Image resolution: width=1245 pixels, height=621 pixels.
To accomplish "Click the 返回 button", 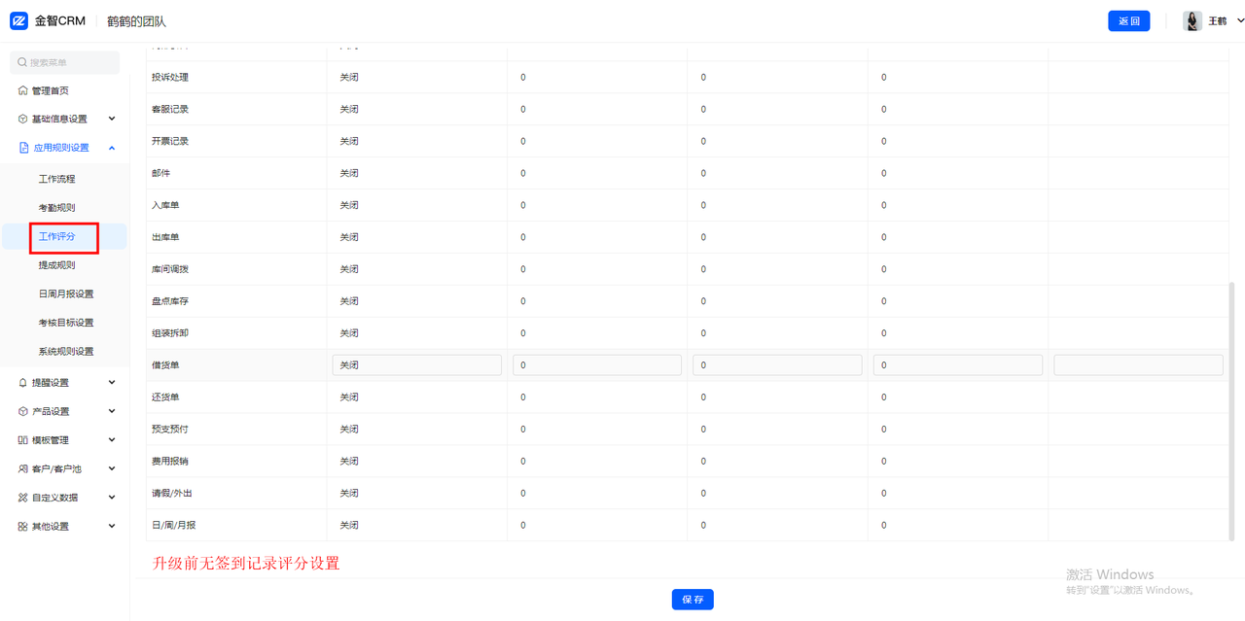I will pos(1128,21).
